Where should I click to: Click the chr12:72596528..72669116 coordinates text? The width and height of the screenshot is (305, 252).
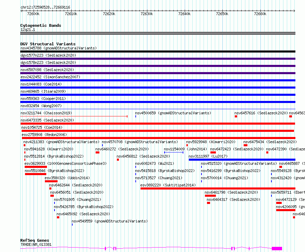[x=45, y=8]
